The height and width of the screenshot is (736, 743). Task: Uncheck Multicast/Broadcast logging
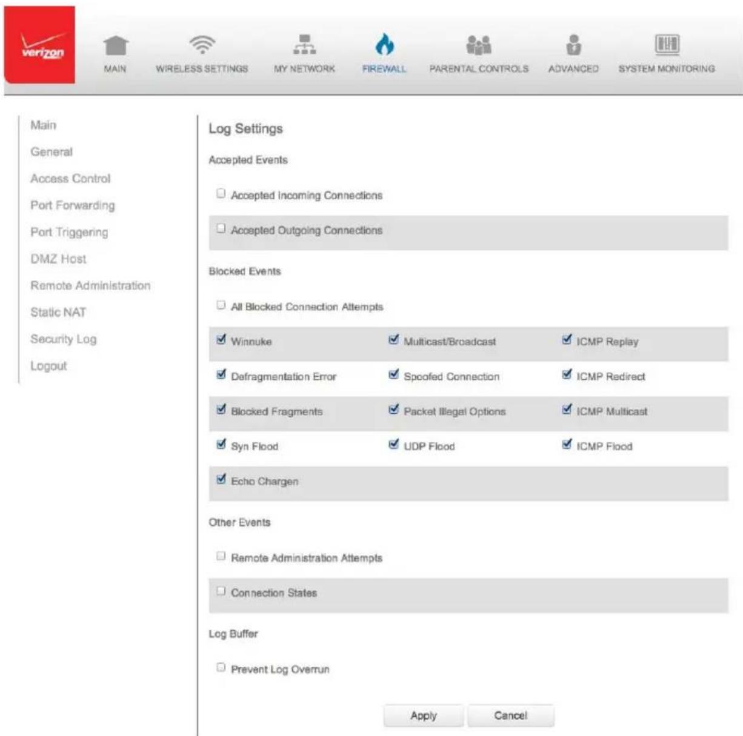click(393, 340)
